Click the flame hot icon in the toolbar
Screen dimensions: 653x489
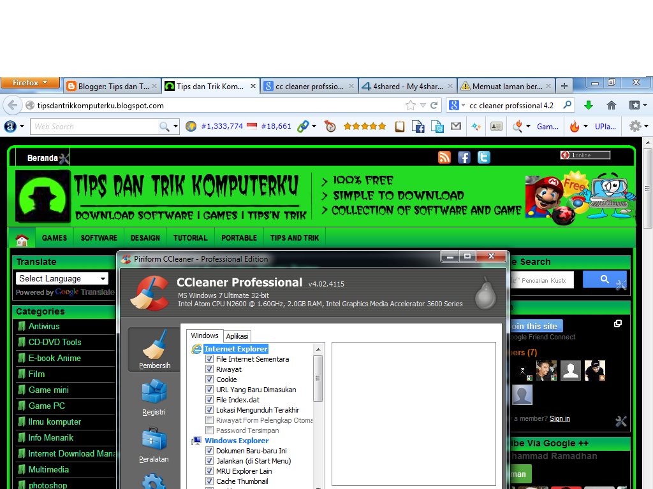click(x=575, y=127)
